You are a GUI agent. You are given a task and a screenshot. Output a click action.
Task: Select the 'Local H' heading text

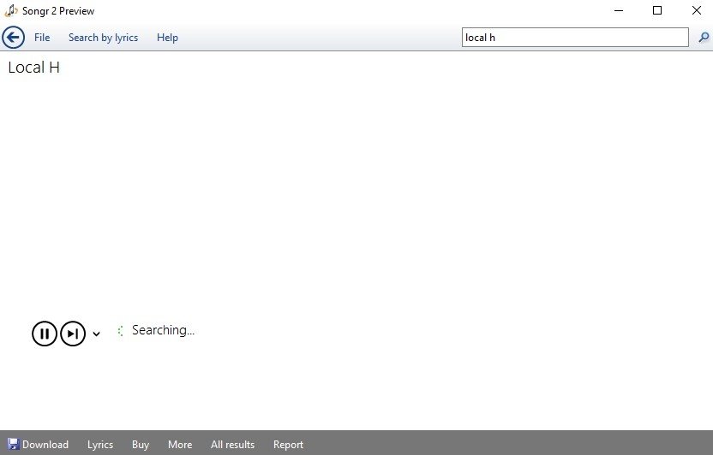(x=33, y=68)
